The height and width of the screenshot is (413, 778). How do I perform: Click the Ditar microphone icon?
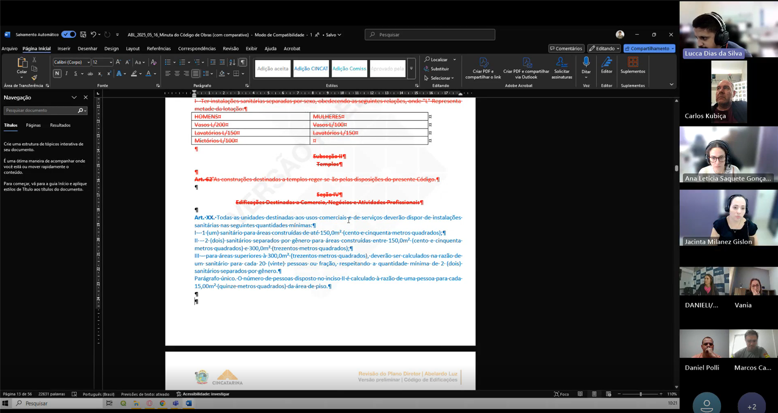pos(586,62)
